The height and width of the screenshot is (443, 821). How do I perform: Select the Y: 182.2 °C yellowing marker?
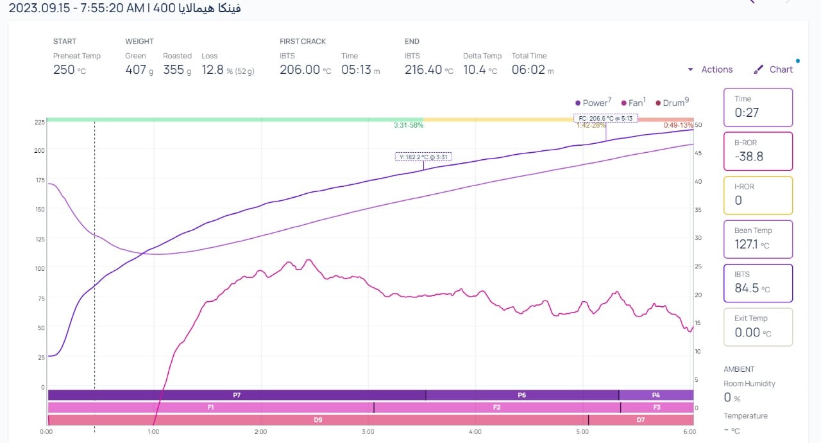[423, 157]
